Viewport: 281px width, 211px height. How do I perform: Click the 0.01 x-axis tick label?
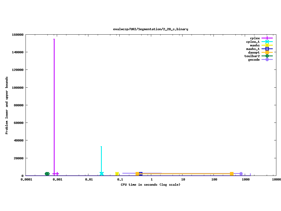tap(89, 180)
